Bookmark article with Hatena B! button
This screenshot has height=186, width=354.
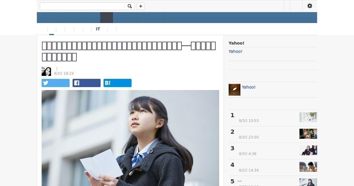(117, 83)
